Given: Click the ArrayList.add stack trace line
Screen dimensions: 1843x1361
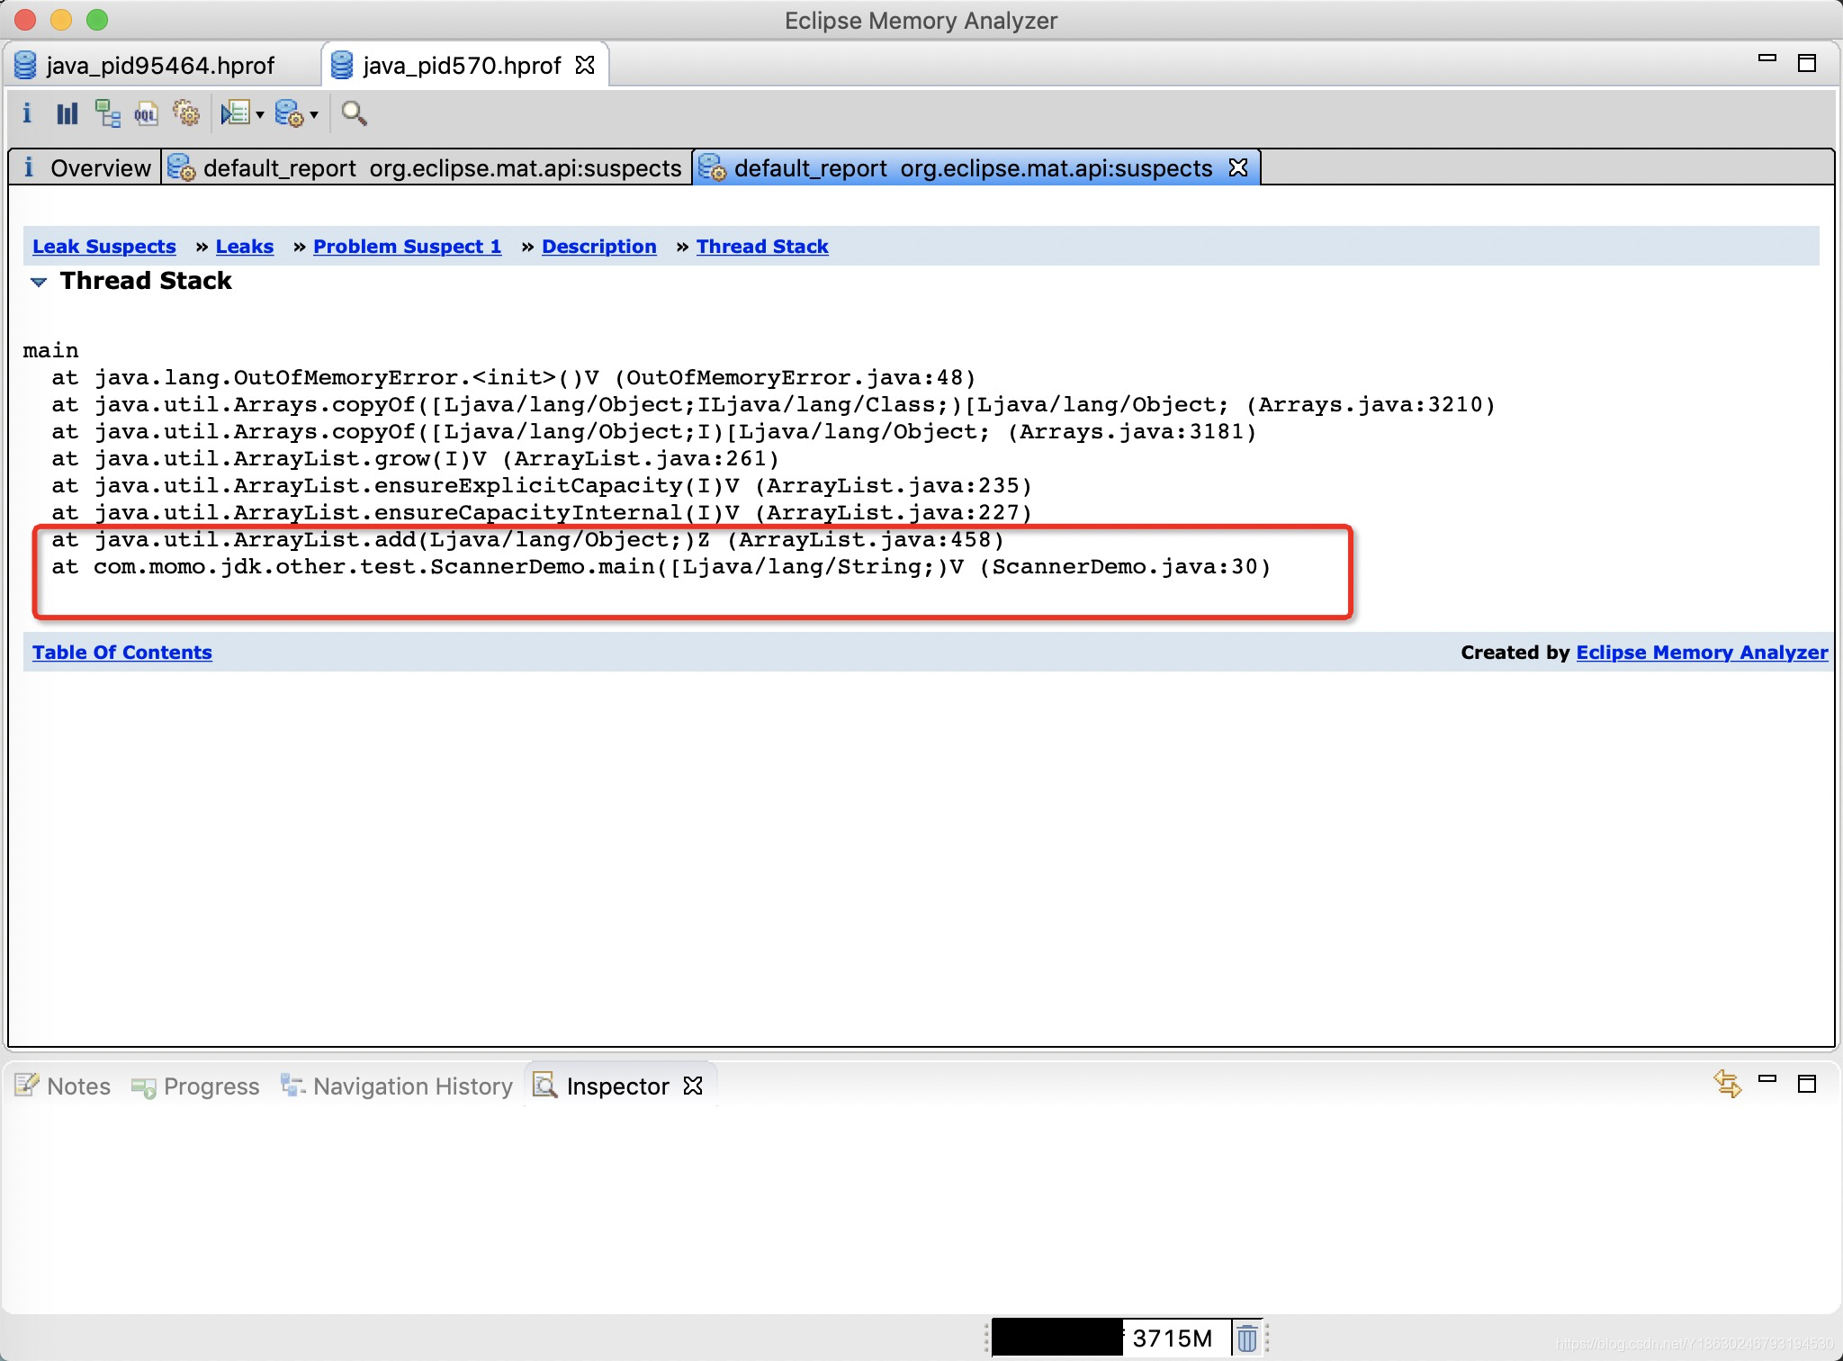Looking at the screenshot, I should click(x=527, y=540).
